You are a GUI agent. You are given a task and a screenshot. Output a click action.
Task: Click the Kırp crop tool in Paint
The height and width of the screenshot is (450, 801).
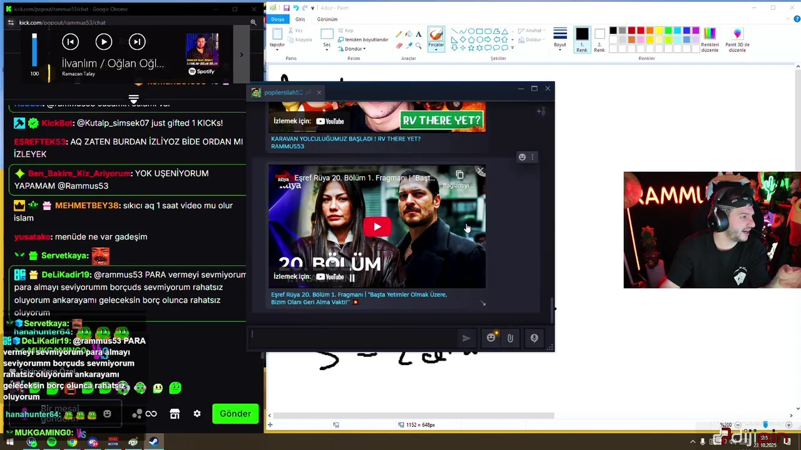[345, 31]
